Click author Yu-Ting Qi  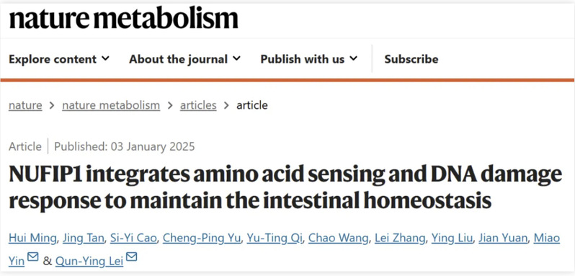pos(274,239)
